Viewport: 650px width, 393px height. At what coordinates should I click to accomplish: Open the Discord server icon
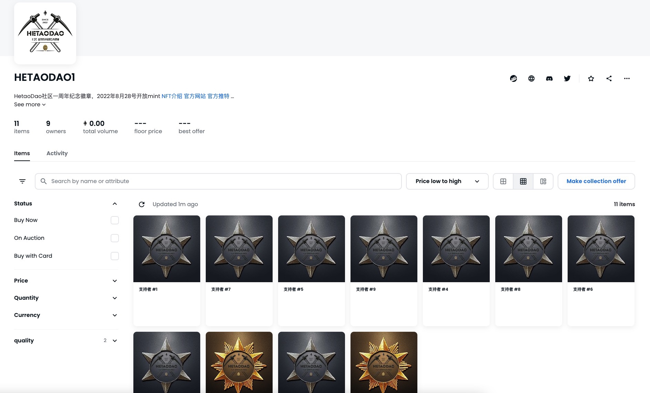(x=549, y=78)
